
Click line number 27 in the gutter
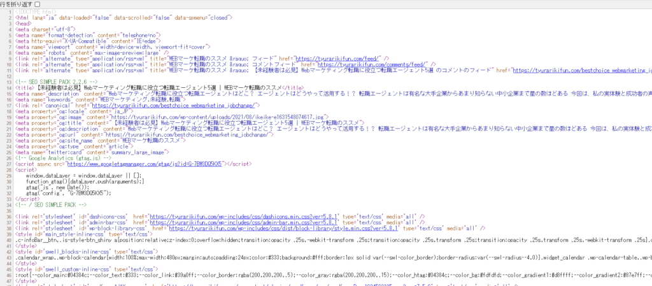pos(10,164)
